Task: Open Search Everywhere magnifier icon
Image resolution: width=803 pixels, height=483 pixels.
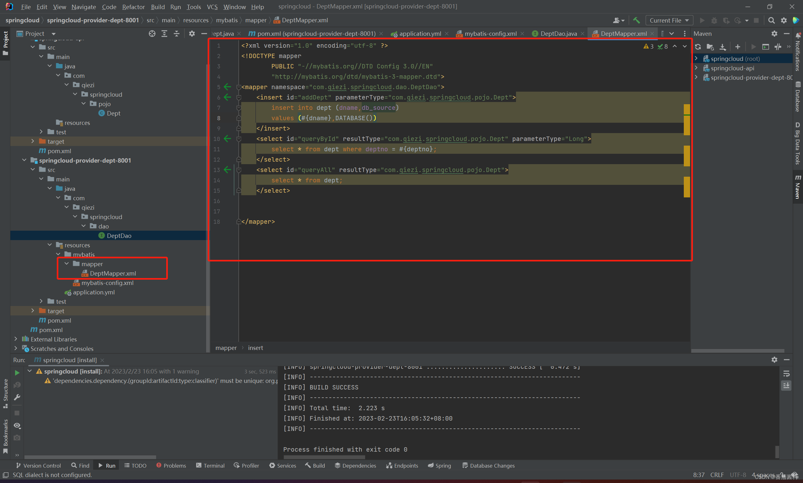Action: click(771, 20)
